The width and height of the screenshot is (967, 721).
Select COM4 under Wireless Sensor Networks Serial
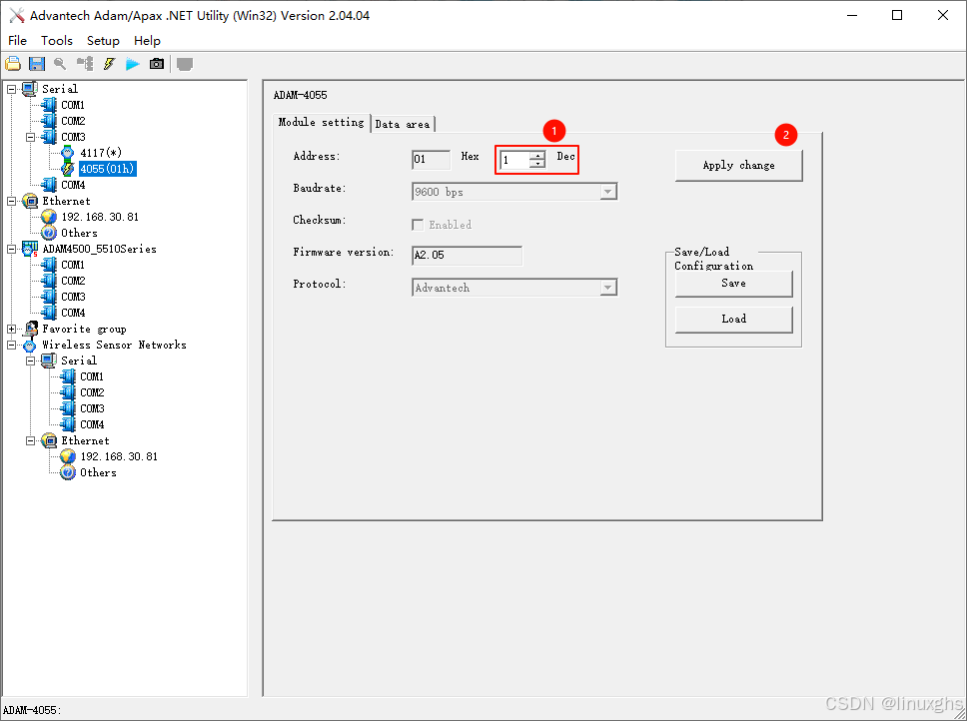(92, 424)
